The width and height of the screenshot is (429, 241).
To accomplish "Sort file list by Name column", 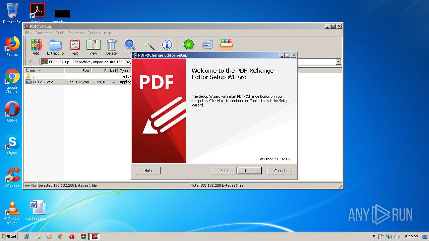I will 44,71.
